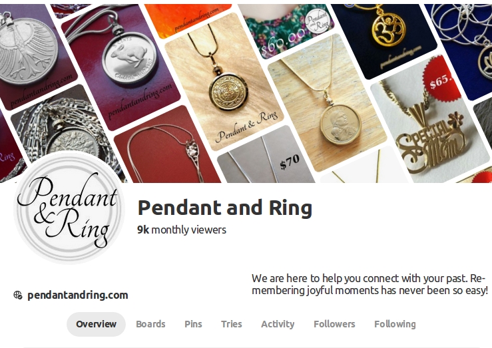The width and height of the screenshot is (492, 348).
Task: Open the gold medallion Pendant & Ring pin
Action: coord(224,82)
